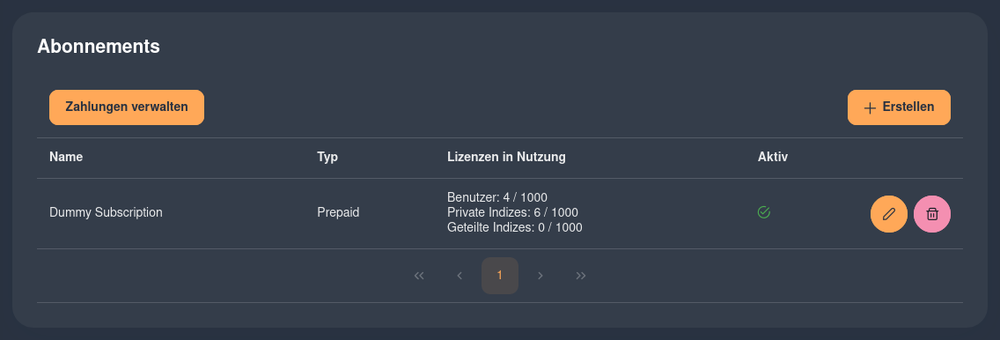Screen dimensions: 1000x340
Task: Click Lizenzen in Nutzung column header
Action: click(x=506, y=157)
